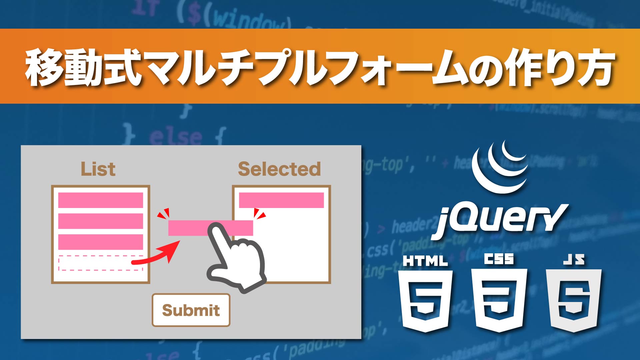The height and width of the screenshot is (360, 640).
Task: Click the List panel icon
Action: (x=99, y=233)
